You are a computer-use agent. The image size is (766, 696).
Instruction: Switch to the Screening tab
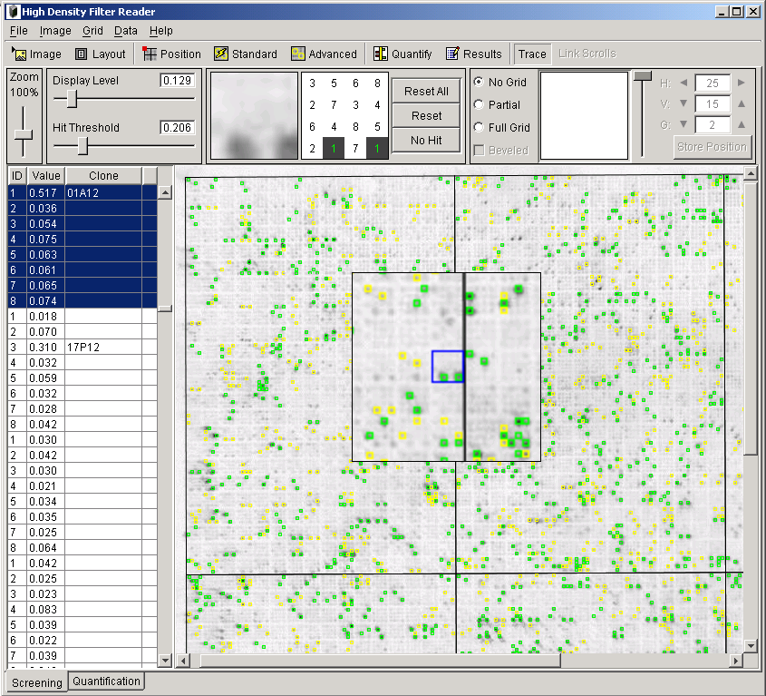tap(35, 681)
